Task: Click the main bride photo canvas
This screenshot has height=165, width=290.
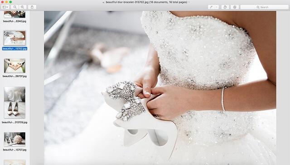Action: (160, 88)
